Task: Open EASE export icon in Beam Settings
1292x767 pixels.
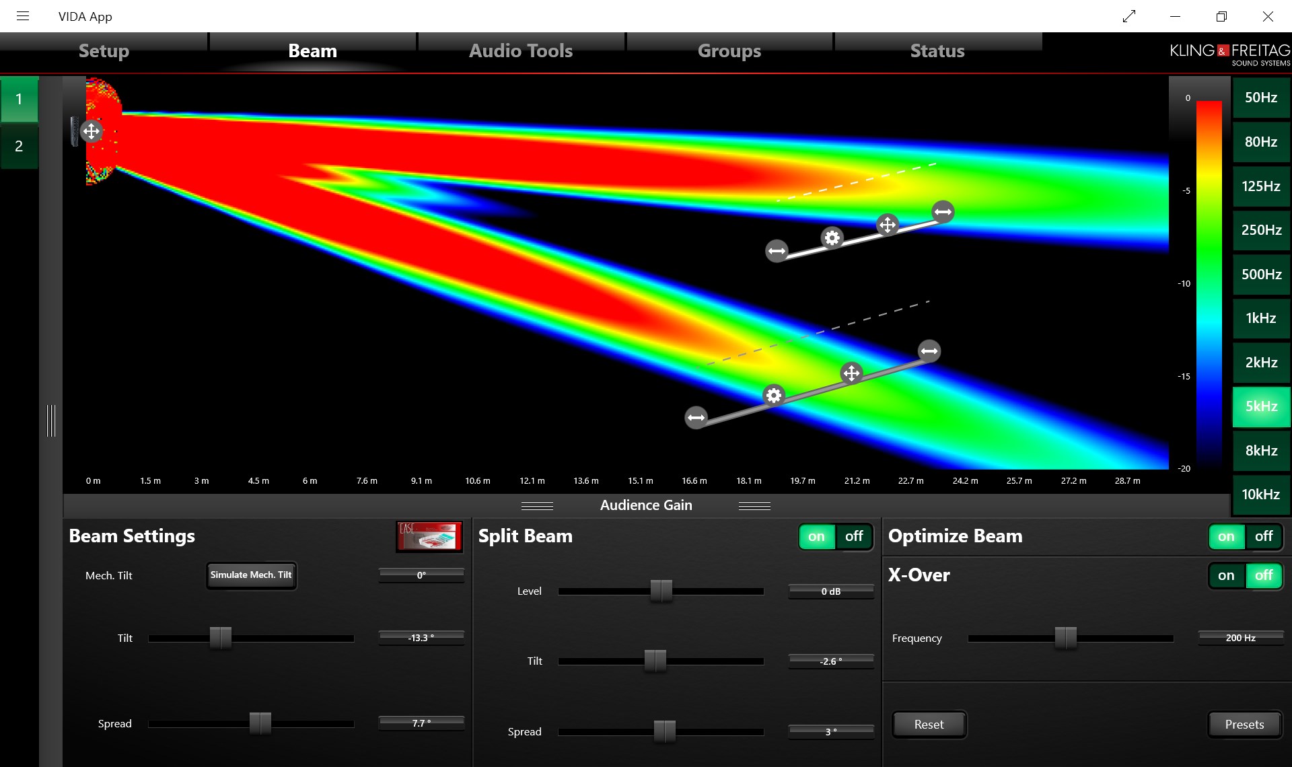Action: [429, 536]
